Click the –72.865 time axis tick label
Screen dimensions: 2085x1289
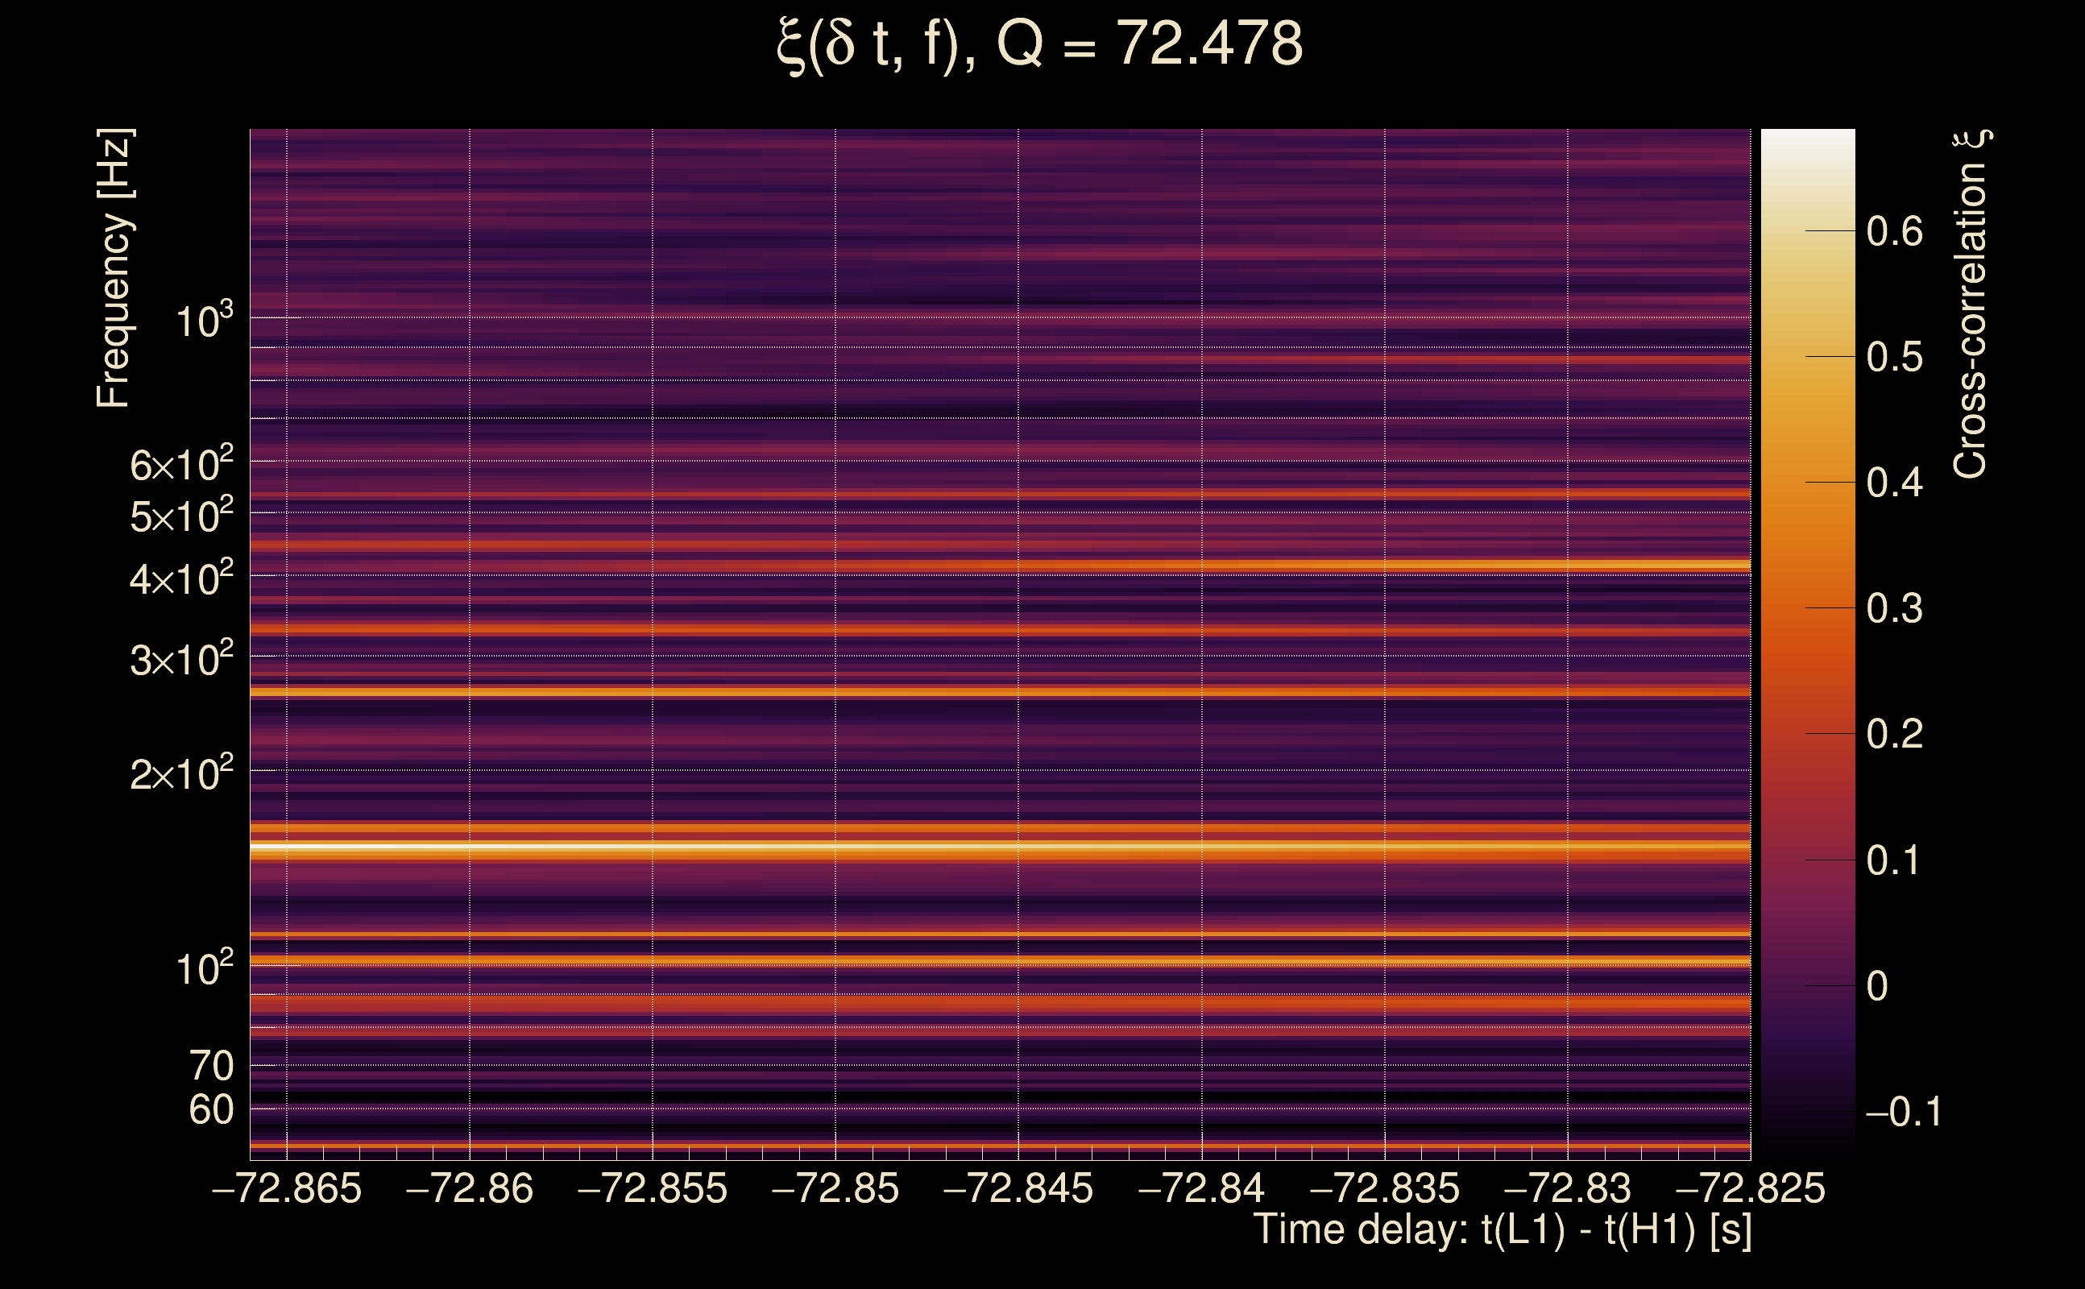point(287,1188)
